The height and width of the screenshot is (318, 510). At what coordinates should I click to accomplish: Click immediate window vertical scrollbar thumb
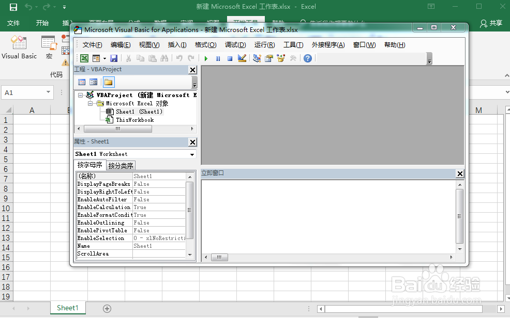(x=459, y=216)
